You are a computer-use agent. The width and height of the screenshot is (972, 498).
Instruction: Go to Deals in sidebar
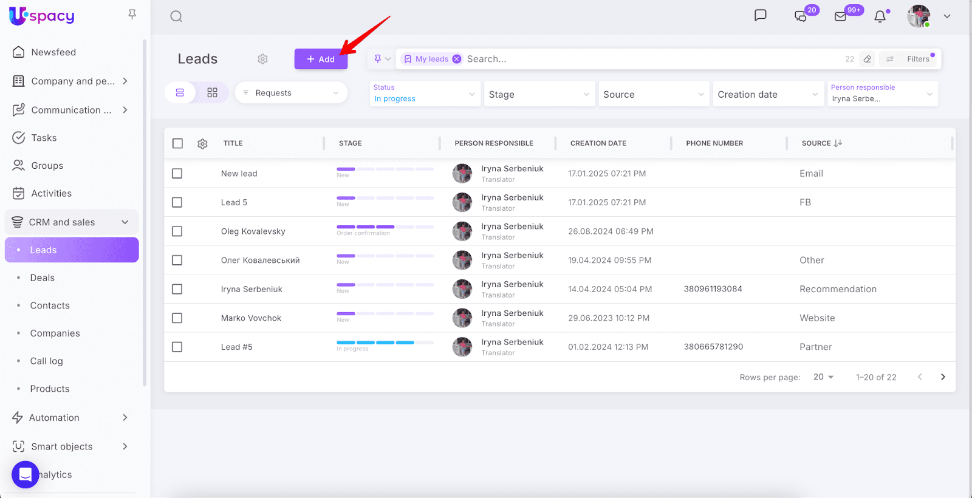click(43, 278)
